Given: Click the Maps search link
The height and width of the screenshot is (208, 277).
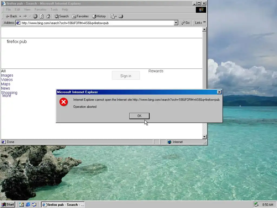Looking at the screenshot, I should tap(6, 84).
